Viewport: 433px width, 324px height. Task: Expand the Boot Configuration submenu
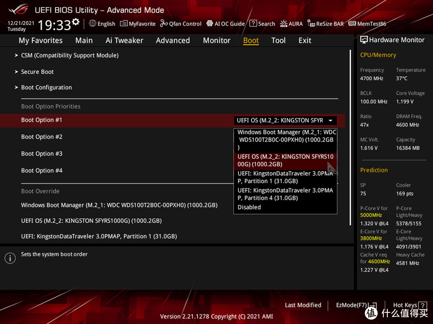(x=43, y=87)
